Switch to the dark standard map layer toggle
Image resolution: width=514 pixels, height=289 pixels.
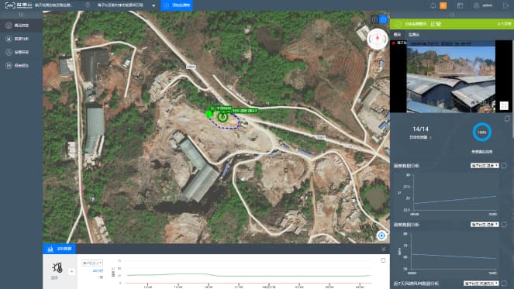coord(374,19)
